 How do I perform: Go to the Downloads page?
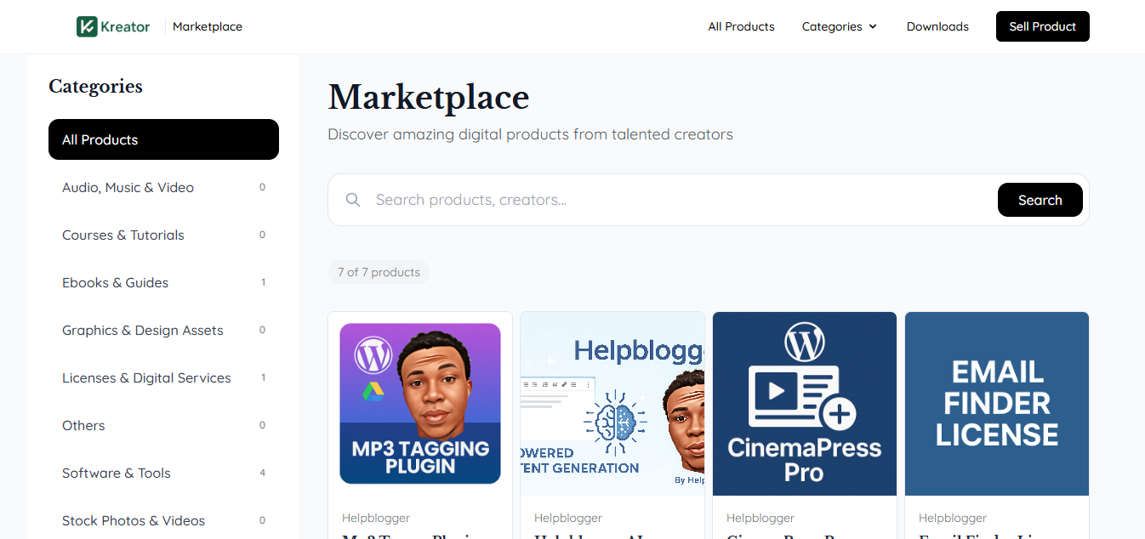[937, 26]
